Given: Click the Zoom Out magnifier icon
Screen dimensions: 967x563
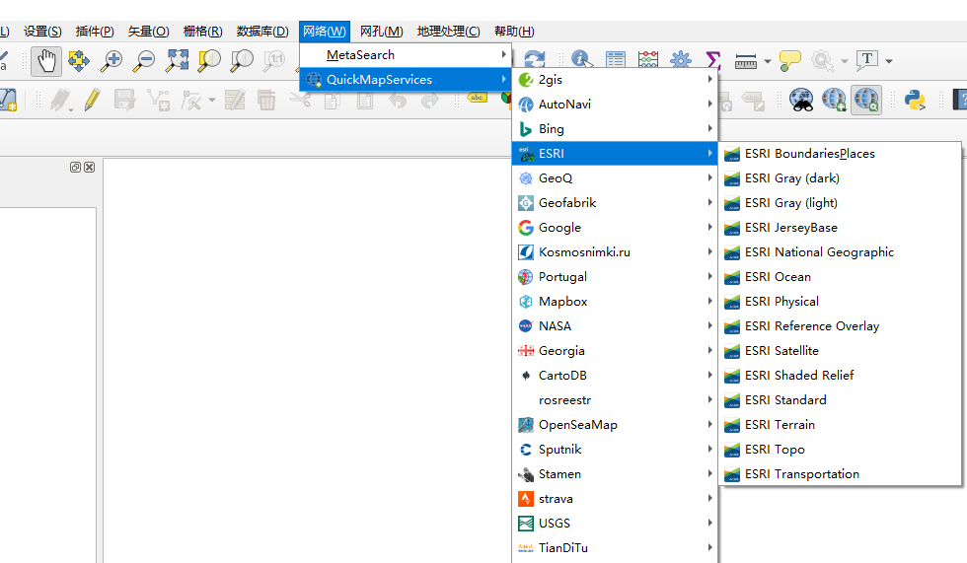Looking at the screenshot, I should point(144,60).
